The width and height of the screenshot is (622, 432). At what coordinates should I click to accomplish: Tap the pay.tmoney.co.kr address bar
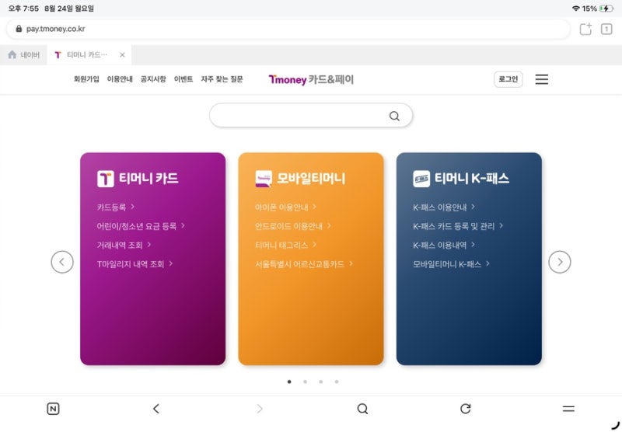tap(288, 29)
